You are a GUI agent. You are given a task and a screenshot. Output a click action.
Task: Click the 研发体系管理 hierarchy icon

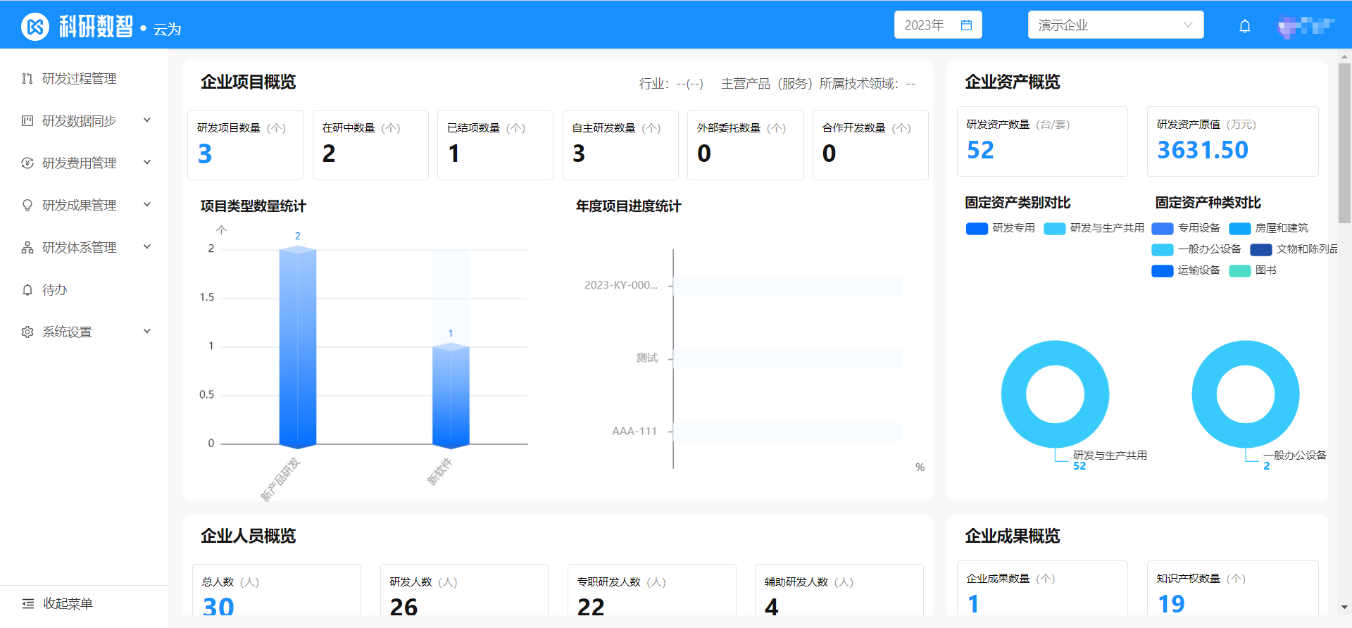27,247
